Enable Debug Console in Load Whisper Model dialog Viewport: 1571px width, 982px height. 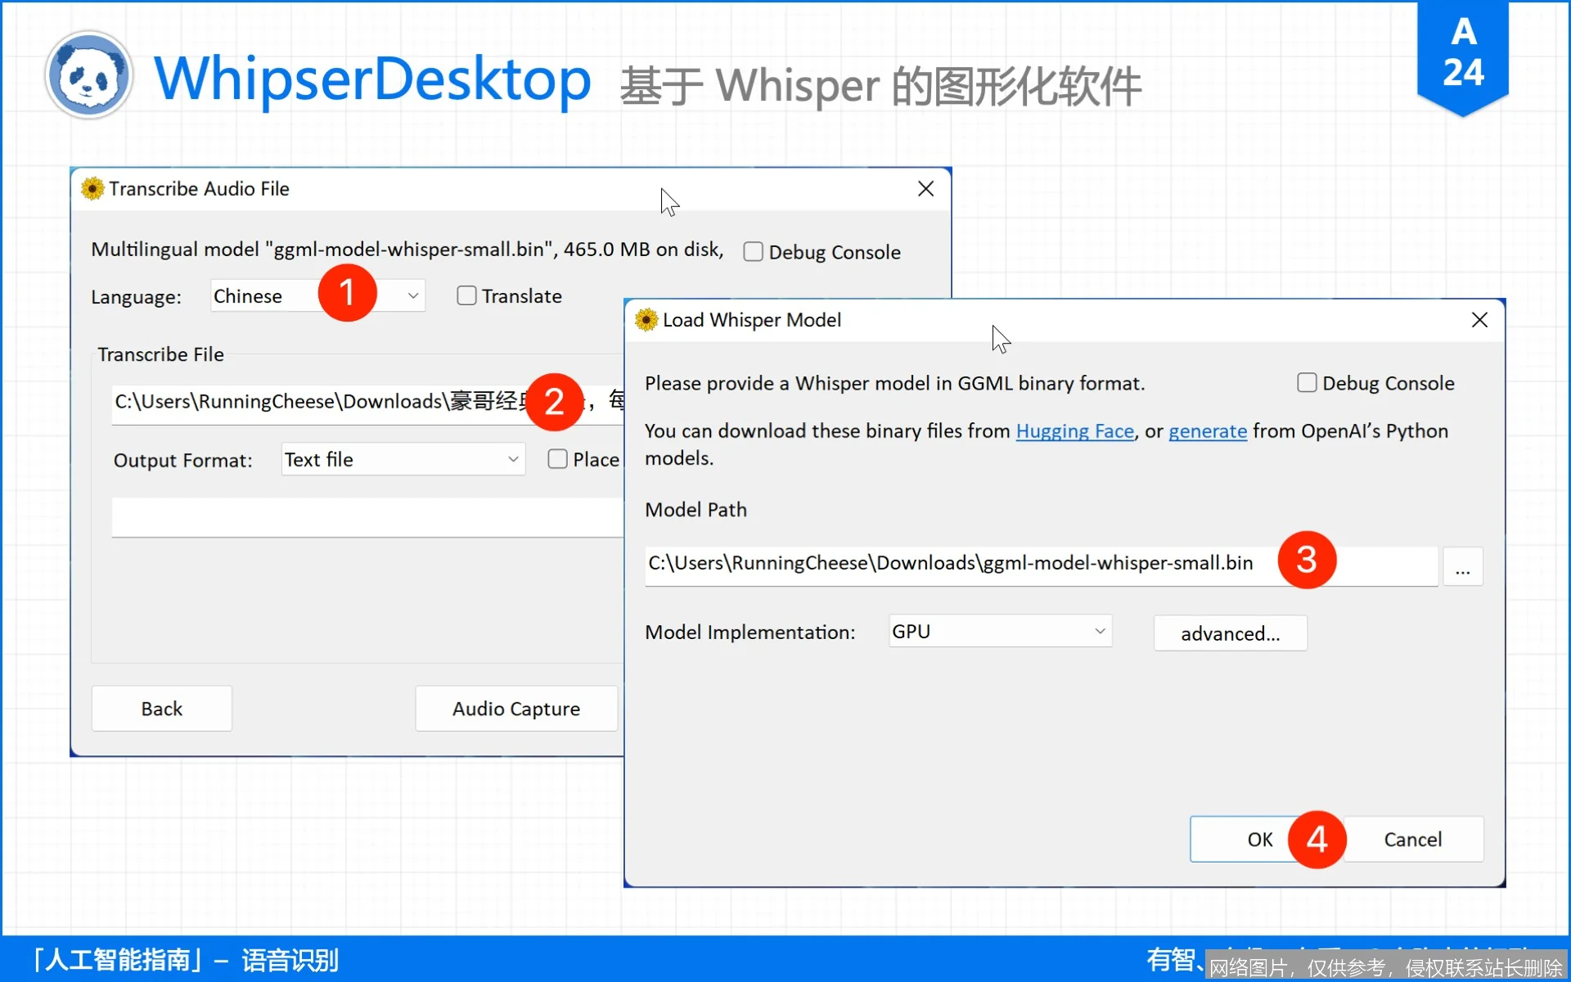point(1307,383)
